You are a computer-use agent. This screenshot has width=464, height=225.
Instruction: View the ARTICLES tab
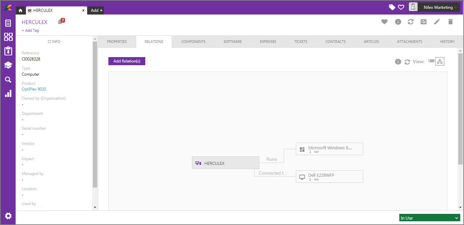pos(372,42)
